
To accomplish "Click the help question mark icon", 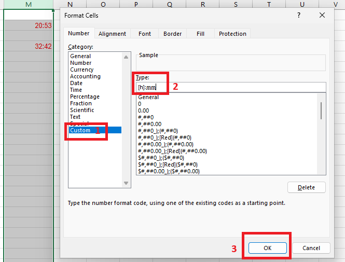I will [299, 15].
